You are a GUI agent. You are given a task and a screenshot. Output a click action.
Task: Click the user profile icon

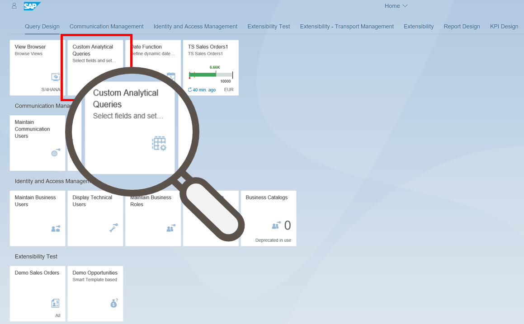14,6
